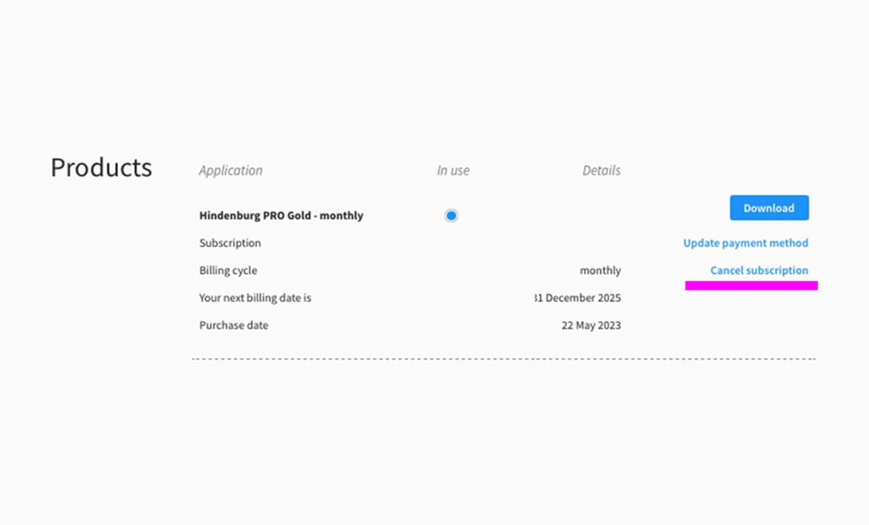Screen dimensions: 869x525
Task: Click the Products section heading
Action: pyautogui.click(x=101, y=167)
